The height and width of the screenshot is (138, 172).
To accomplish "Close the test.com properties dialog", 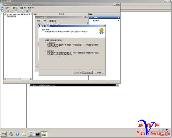I will pyautogui.click(x=87, y=17).
